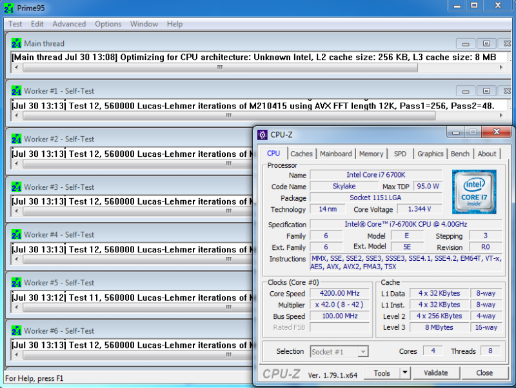The image size is (516, 388).
Task: Open the Advanced menu in Prime95
Action: (69, 24)
